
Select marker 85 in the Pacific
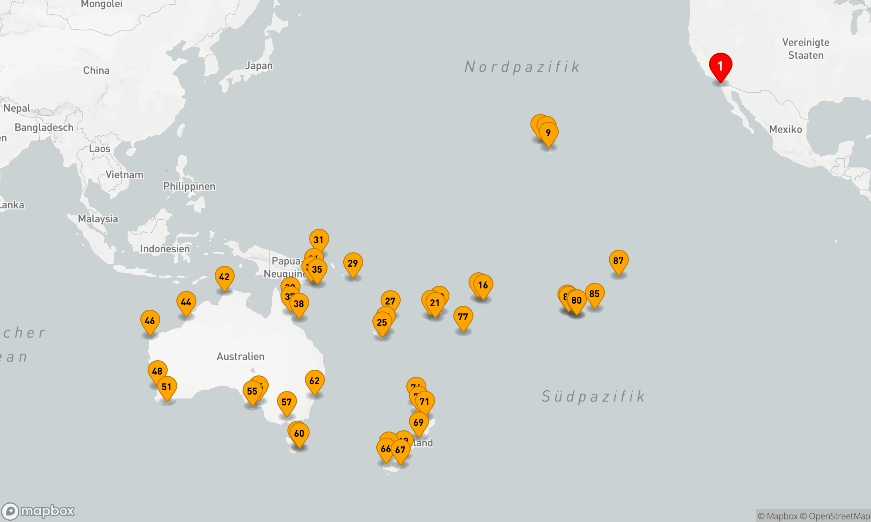(594, 294)
